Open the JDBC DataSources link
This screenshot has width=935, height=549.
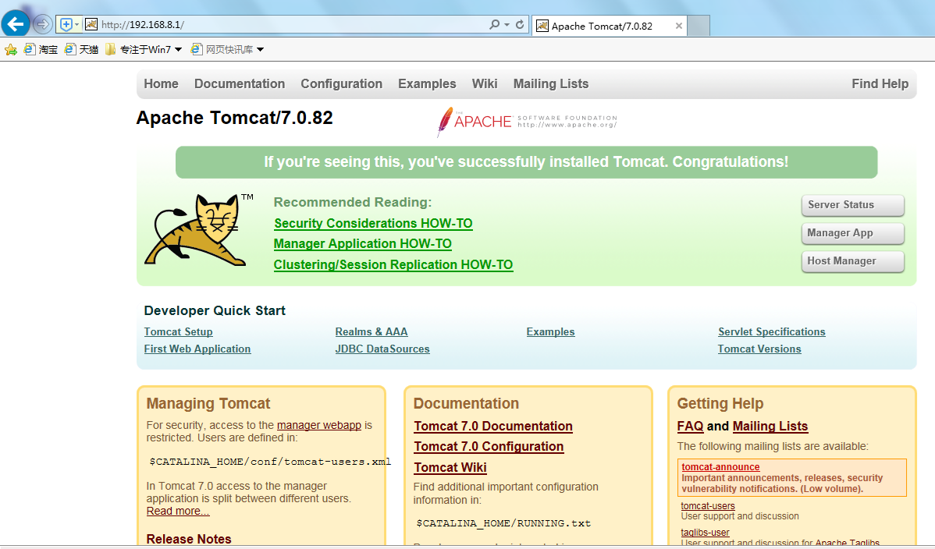[382, 349]
